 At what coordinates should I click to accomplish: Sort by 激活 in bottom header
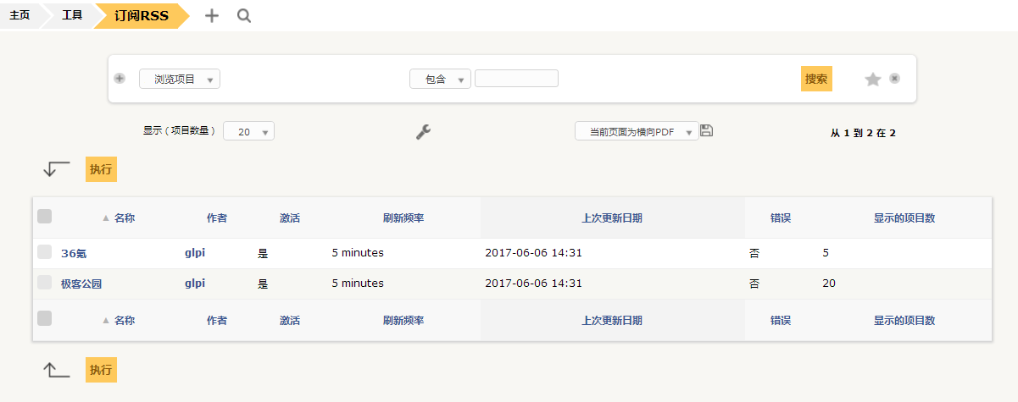pyautogui.click(x=290, y=321)
